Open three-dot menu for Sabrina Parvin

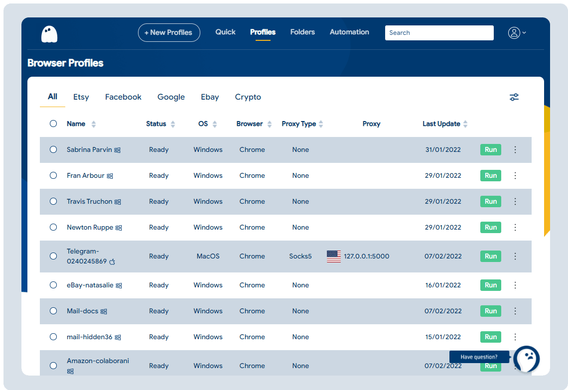(515, 150)
